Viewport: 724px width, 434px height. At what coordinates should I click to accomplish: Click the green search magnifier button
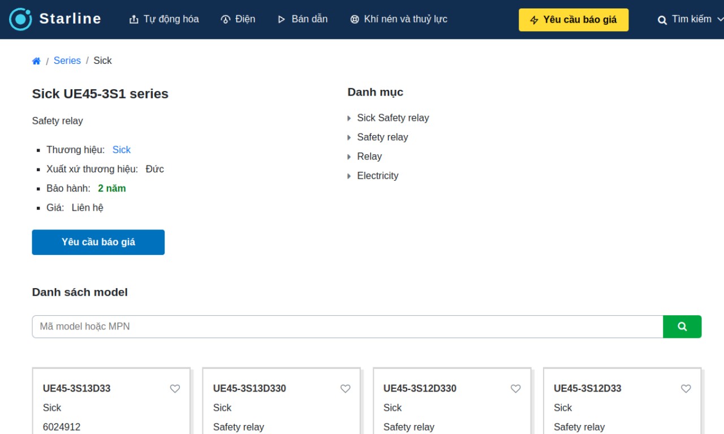coord(682,327)
